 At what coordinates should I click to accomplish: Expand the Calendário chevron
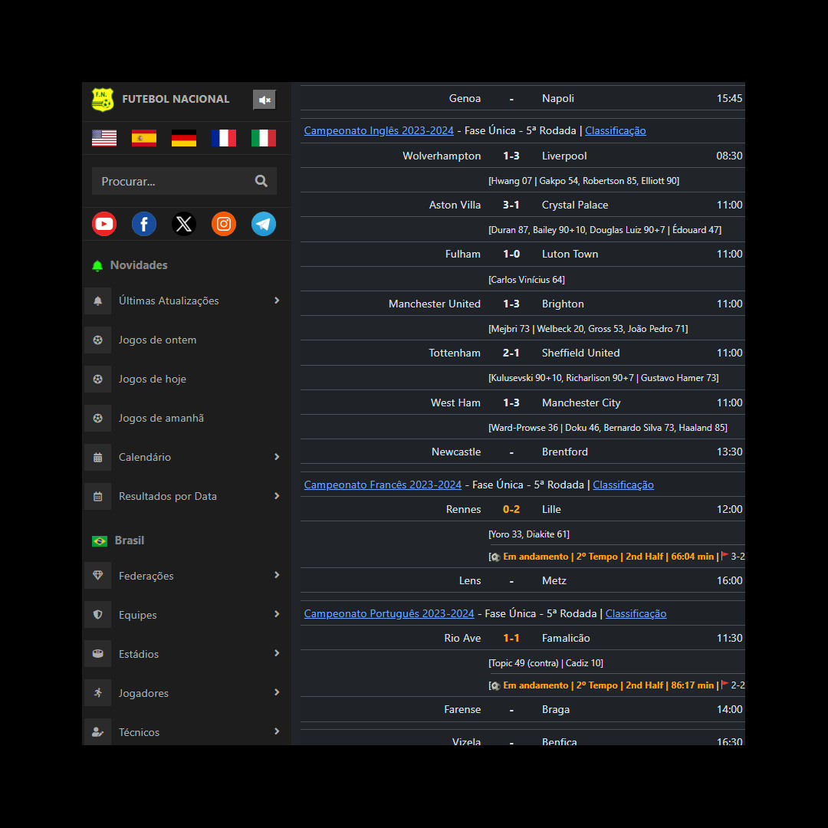(277, 457)
